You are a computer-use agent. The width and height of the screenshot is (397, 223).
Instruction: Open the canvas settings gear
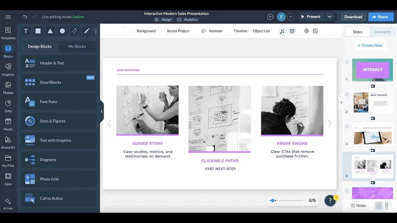coord(306,31)
